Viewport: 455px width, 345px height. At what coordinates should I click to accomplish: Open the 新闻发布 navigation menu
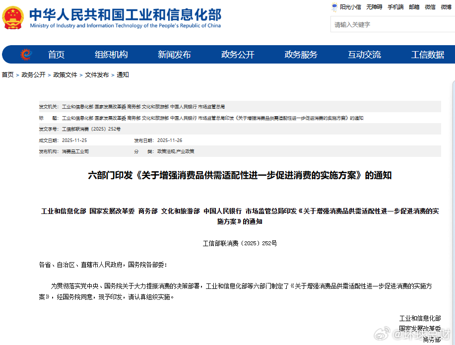click(174, 55)
